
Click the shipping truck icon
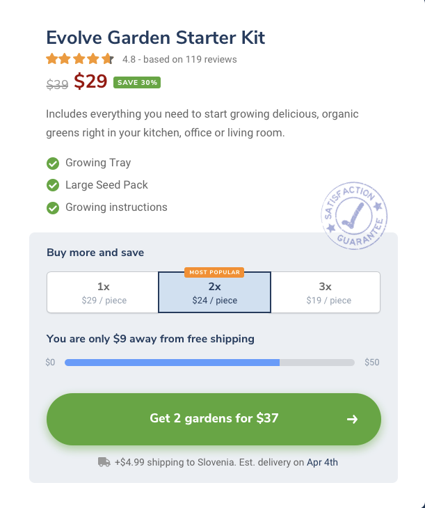tap(104, 462)
